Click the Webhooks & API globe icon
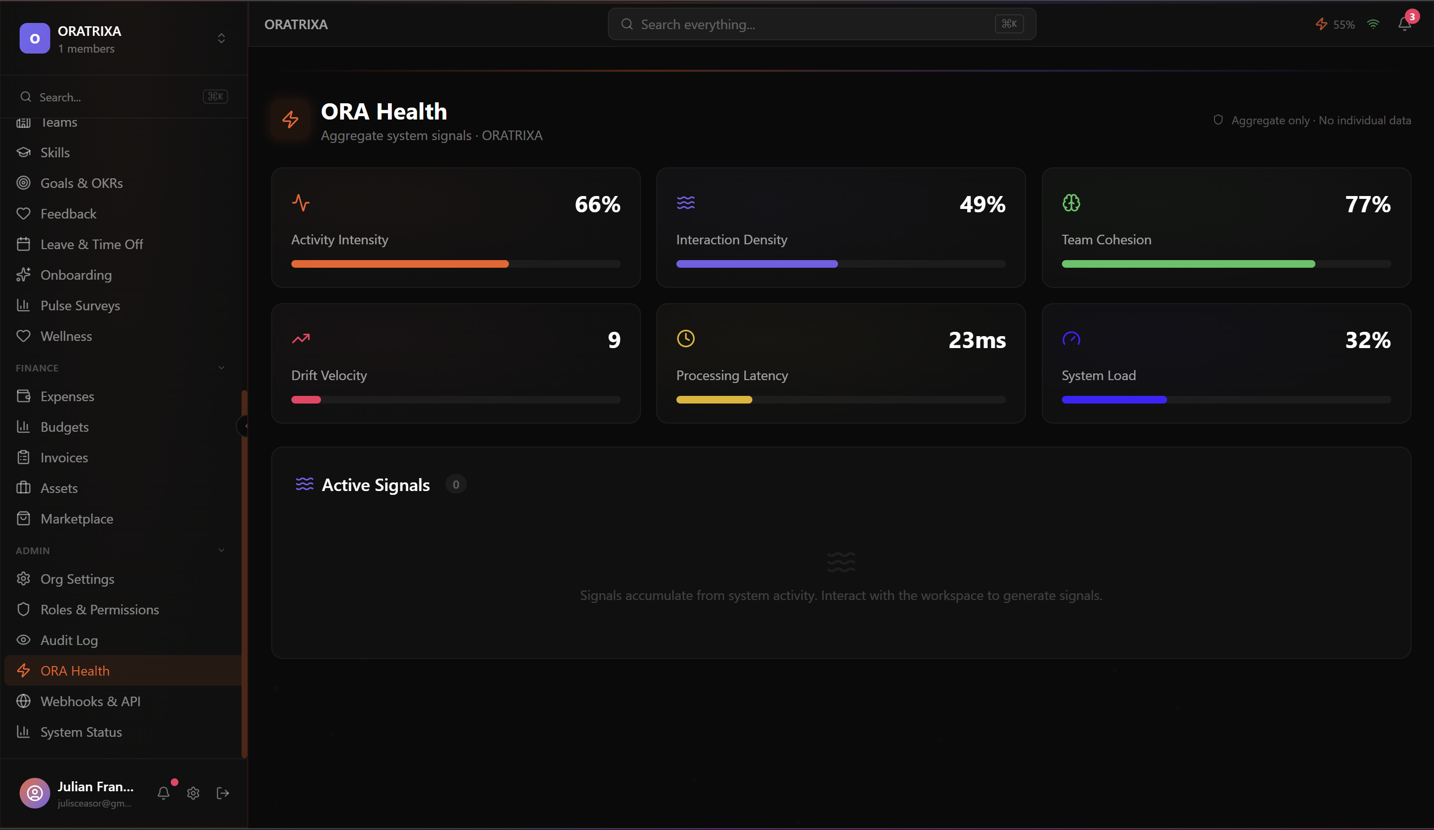 coord(23,701)
